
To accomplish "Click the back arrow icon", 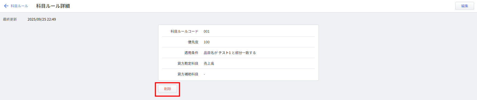I will point(6,6).
